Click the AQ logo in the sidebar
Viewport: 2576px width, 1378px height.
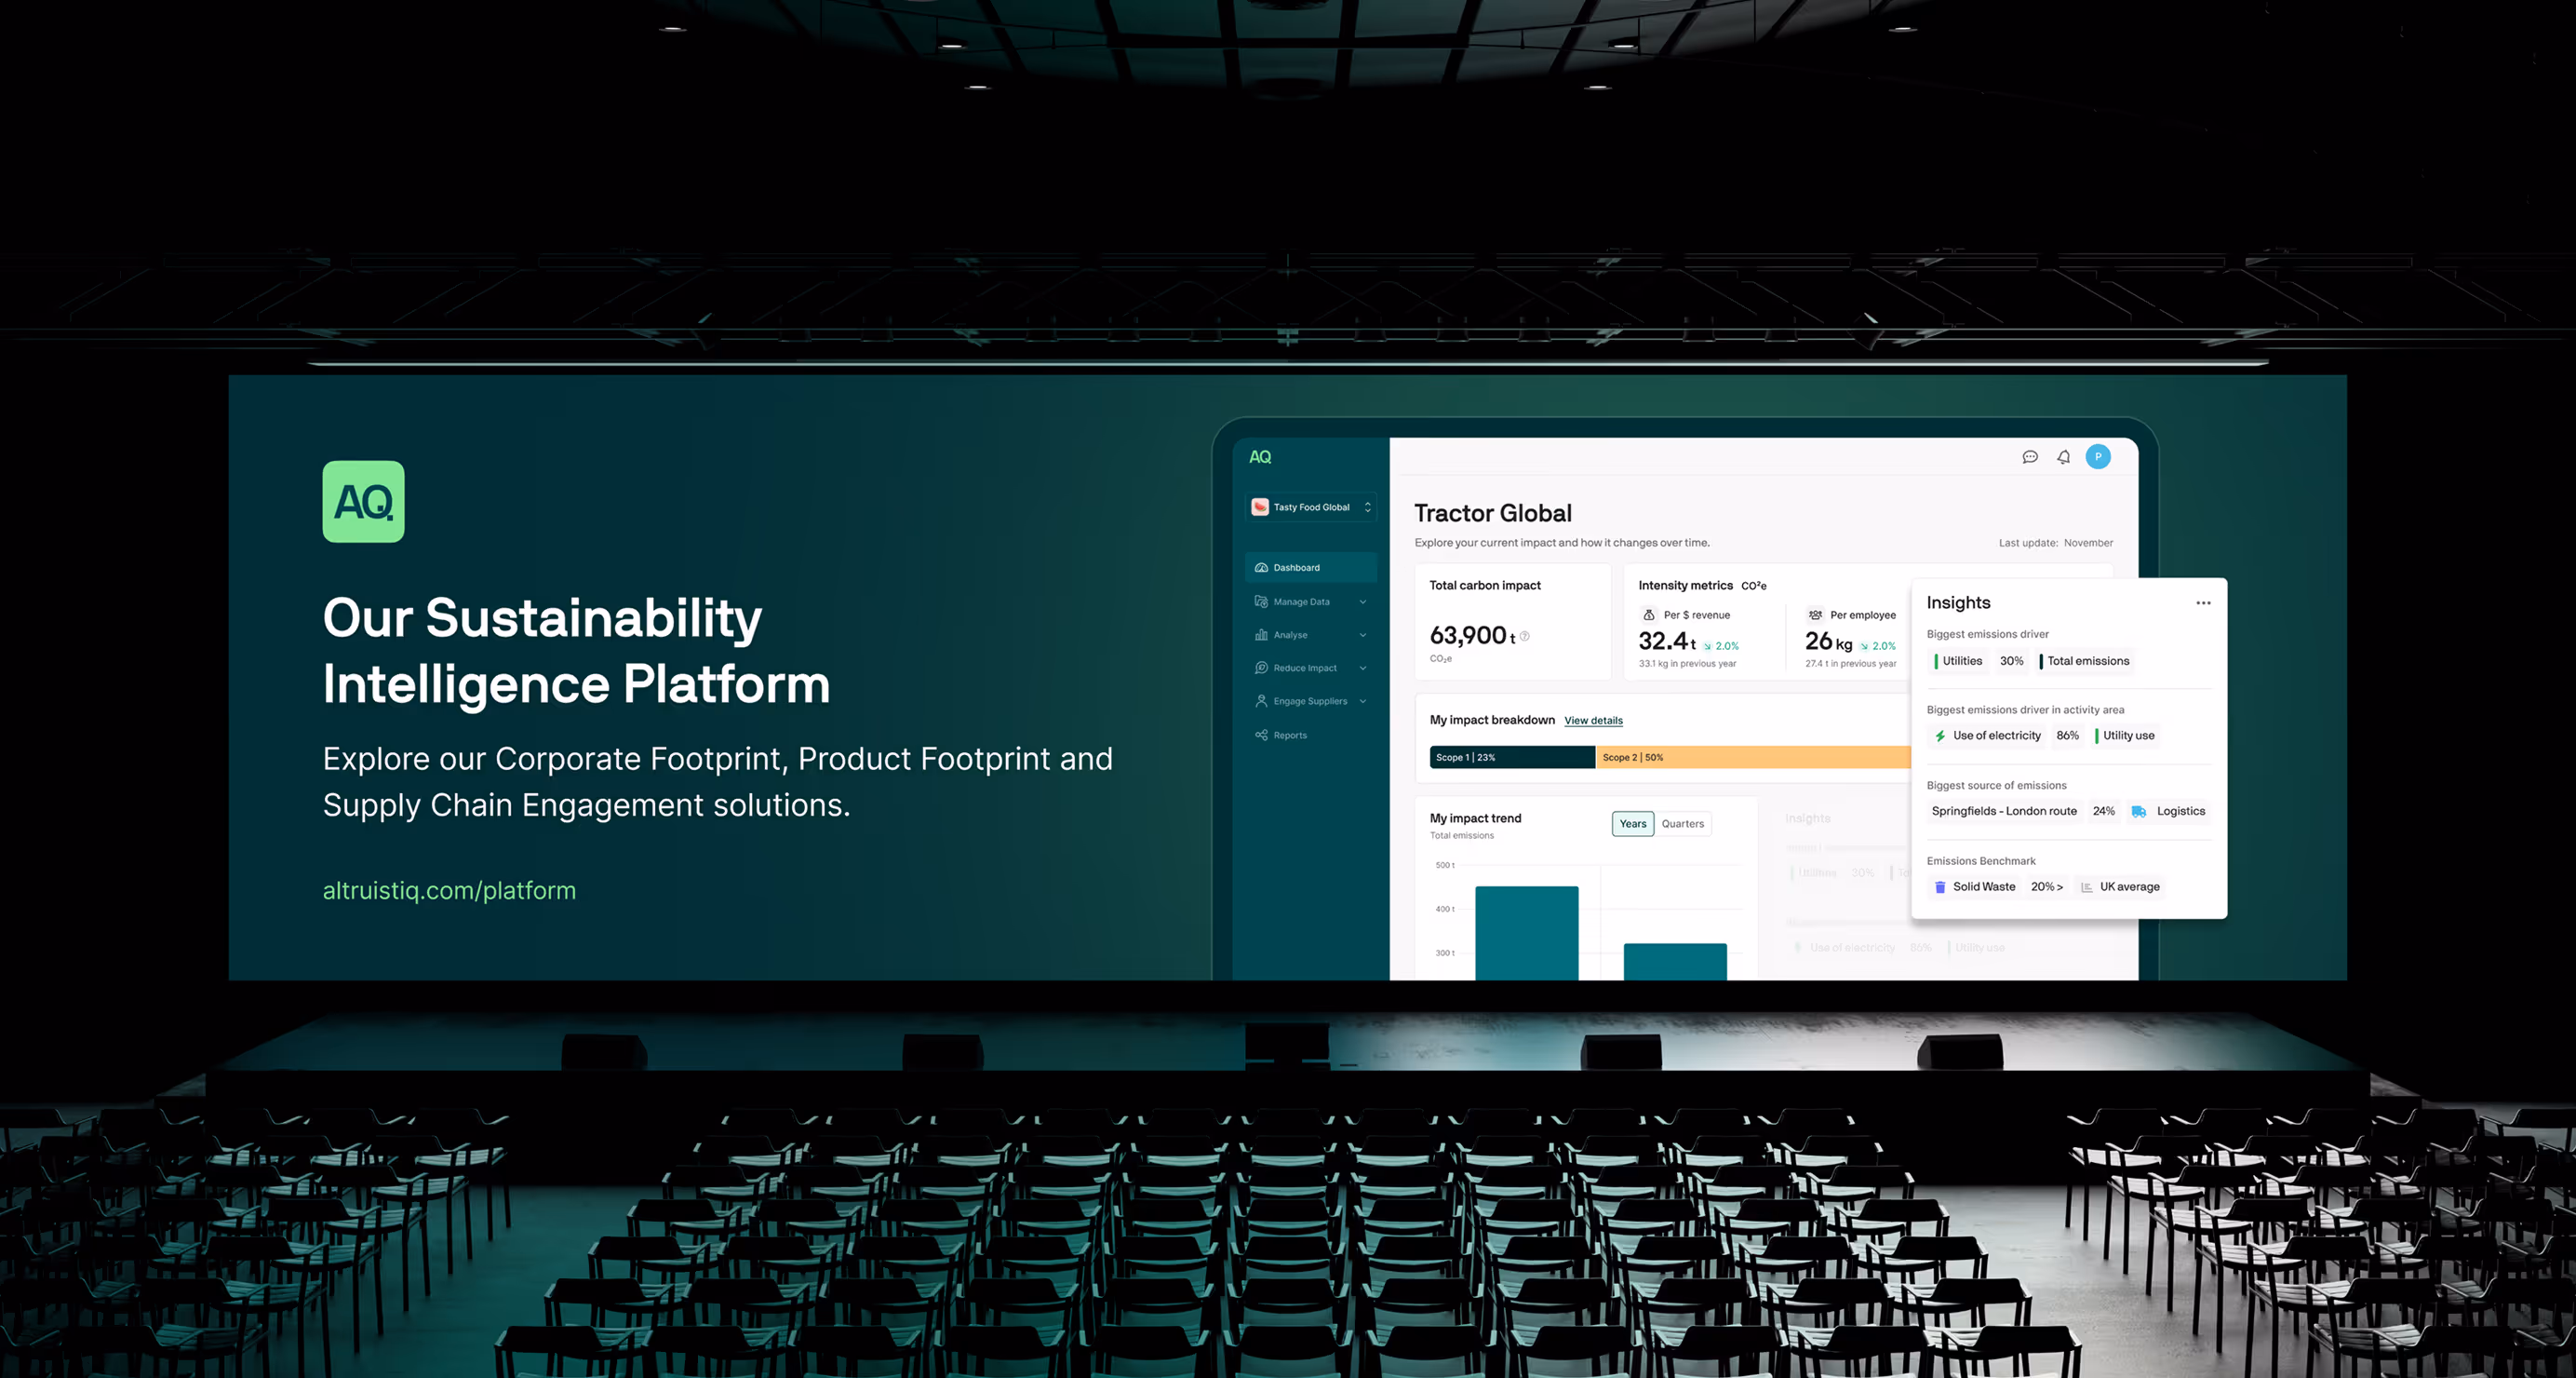(1260, 457)
